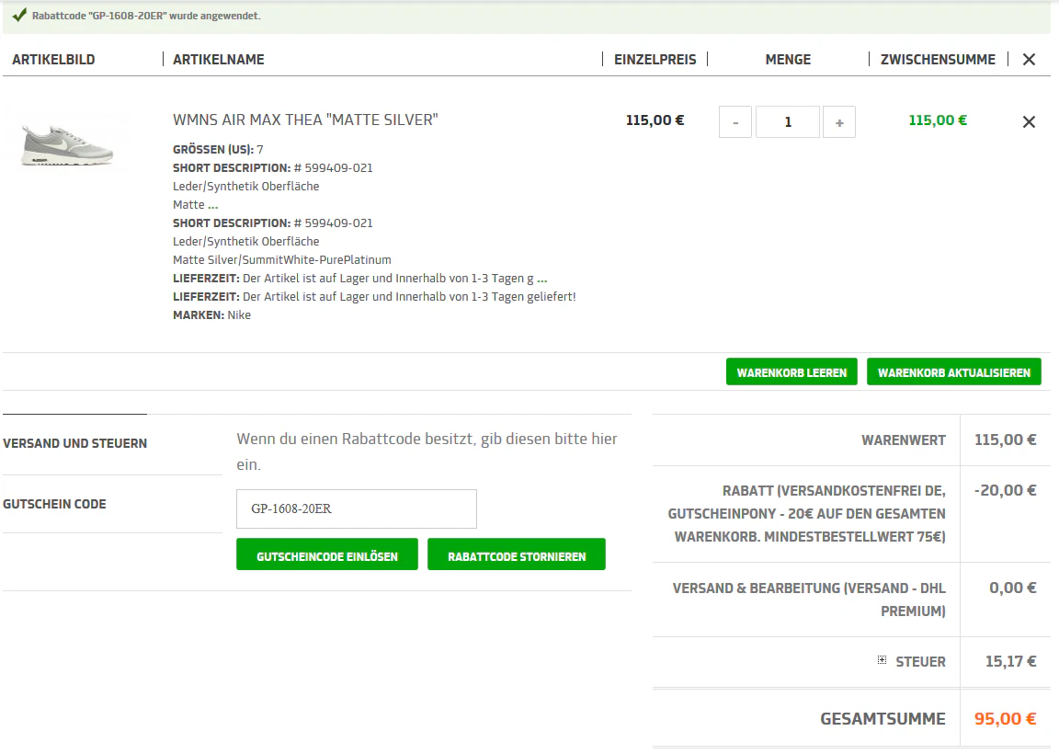Click the X icon in the table header
Viewport: 1059px width, 754px height.
pos(1029,60)
